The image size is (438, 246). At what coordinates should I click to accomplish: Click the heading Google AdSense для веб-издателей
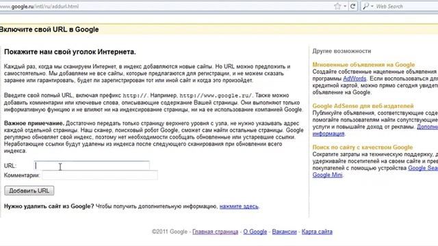click(363, 106)
